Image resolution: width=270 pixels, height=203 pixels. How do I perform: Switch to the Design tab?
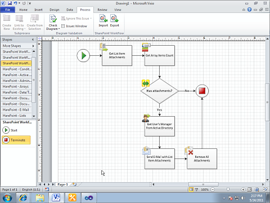pos(55,10)
